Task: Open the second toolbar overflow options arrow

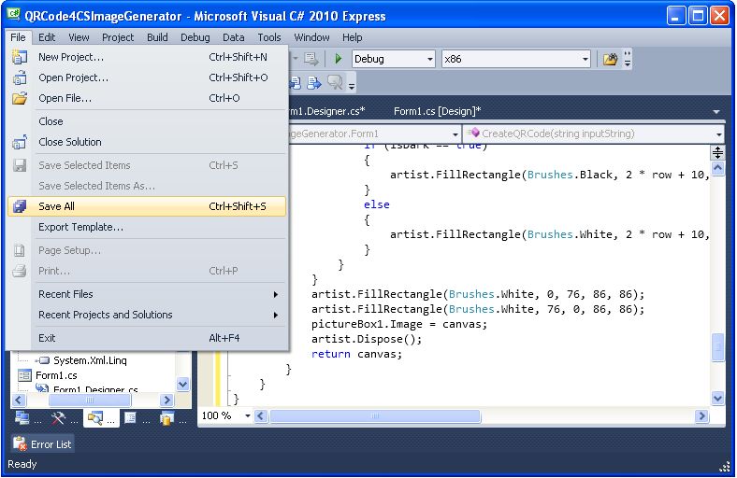Action: coord(352,84)
